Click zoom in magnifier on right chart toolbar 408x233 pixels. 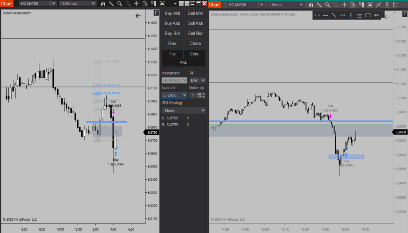pos(328,5)
